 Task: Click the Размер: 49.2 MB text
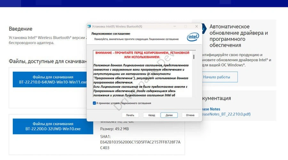(x=115, y=129)
